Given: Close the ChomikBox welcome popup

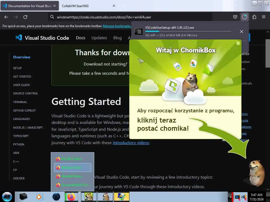Looking at the screenshot, I should coord(238,43).
